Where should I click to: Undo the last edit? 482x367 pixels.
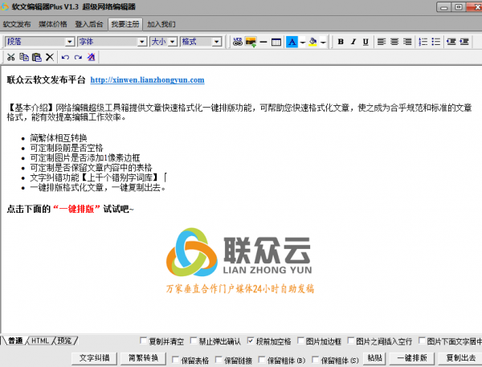[65, 57]
